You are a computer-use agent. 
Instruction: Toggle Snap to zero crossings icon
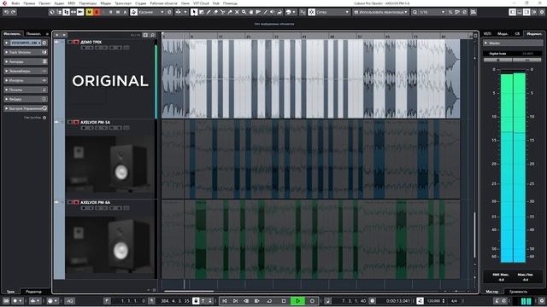tap(303, 12)
